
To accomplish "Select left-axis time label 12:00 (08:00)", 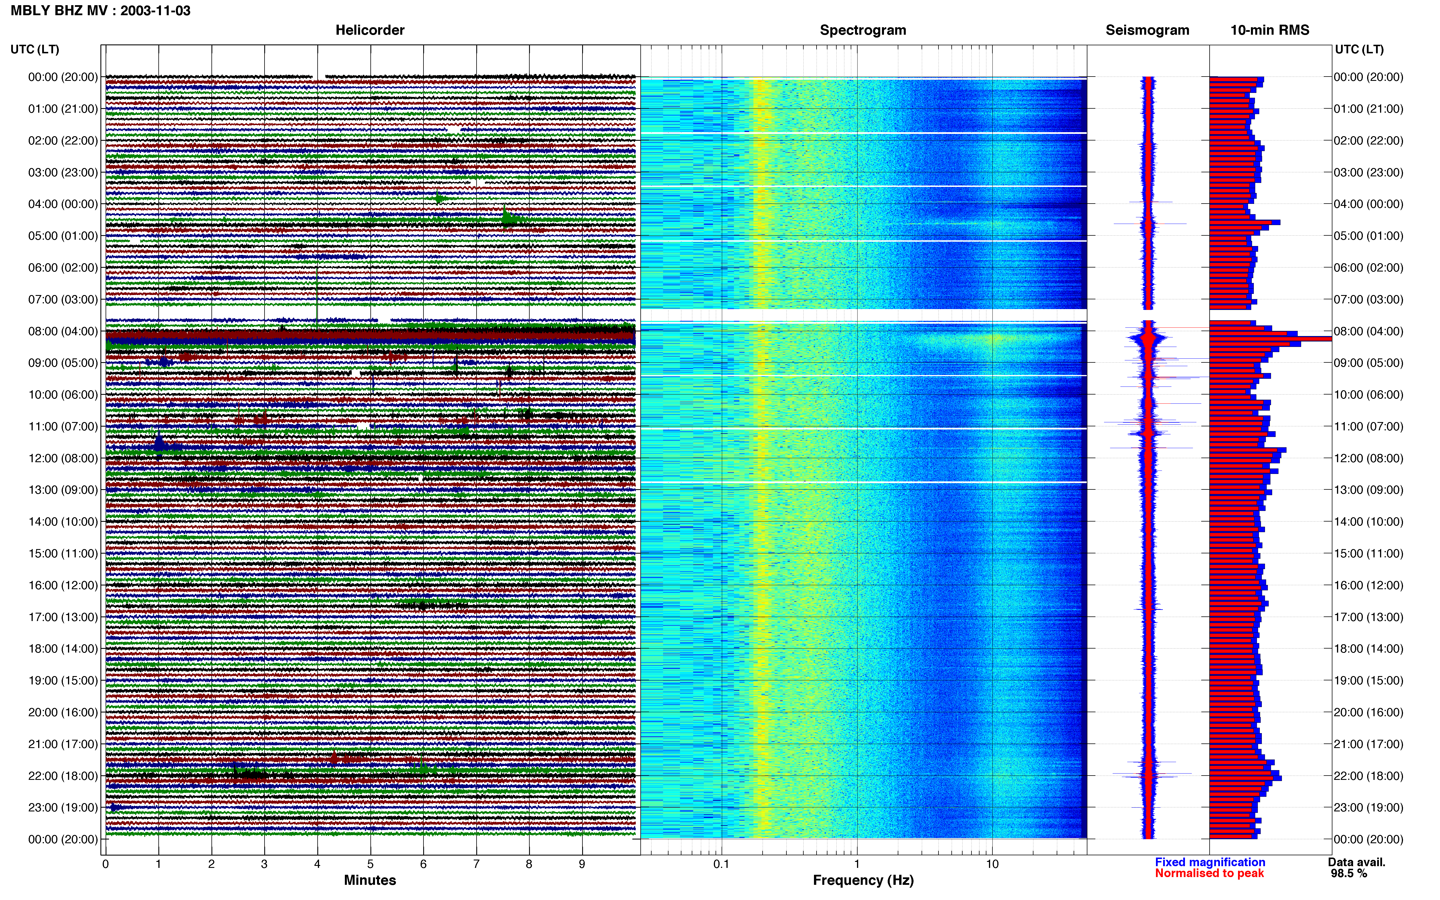I will (x=63, y=458).
